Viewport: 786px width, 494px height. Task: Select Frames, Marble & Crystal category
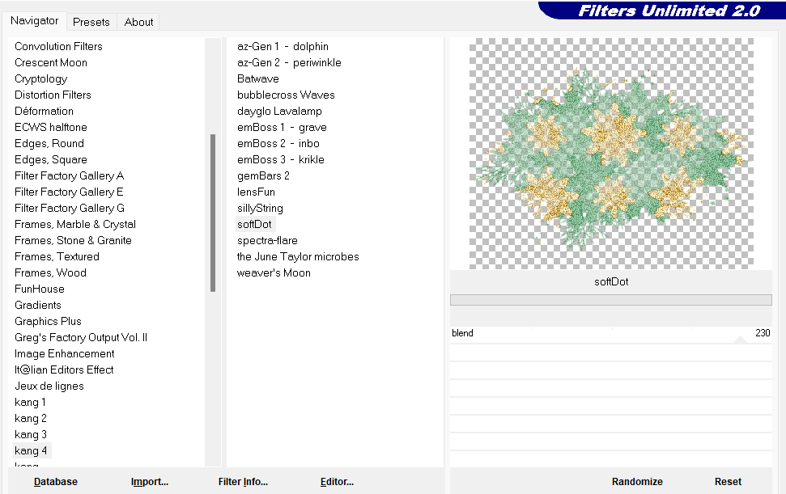click(x=74, y=224)
